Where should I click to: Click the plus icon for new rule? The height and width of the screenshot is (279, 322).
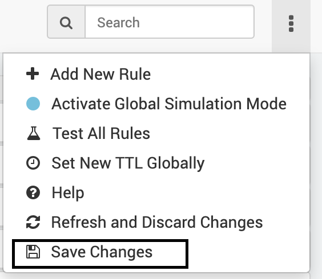[33, 73]
